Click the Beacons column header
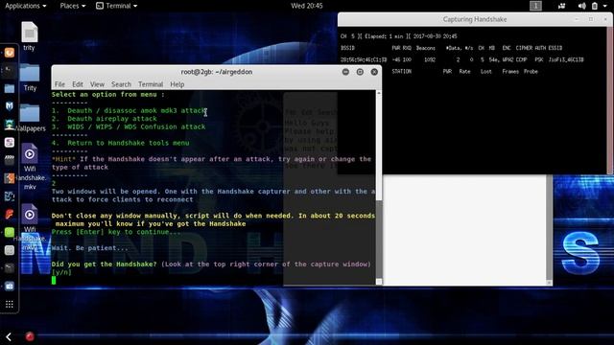The height and width of the screenshot is (345, 614). point(426,48)
